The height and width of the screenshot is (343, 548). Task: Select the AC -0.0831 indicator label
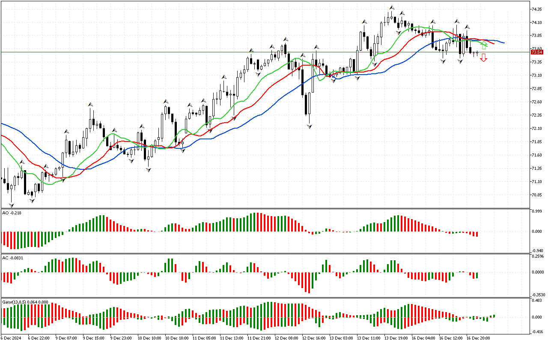[13, 258]
